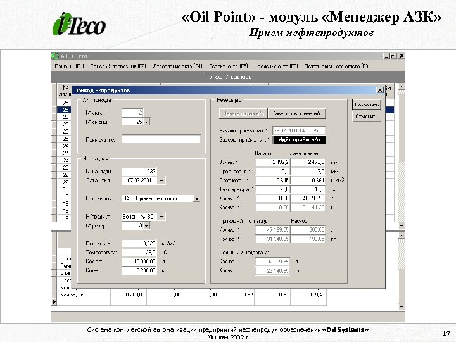Click reservoir Плотность start field showing 0.845
This screenshot has width=456, height=342.
tap(272, 180)
